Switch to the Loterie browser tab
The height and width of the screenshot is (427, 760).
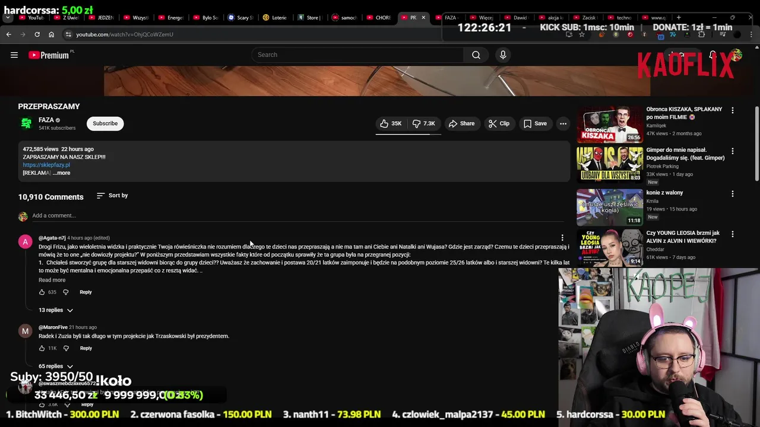(275, 18)
